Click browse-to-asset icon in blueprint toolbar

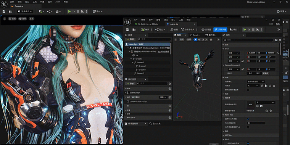pos(134,30)
